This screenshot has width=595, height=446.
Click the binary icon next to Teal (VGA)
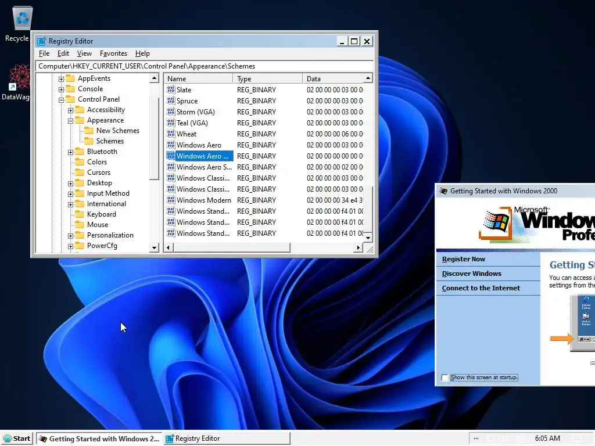(x=171, y=123)
